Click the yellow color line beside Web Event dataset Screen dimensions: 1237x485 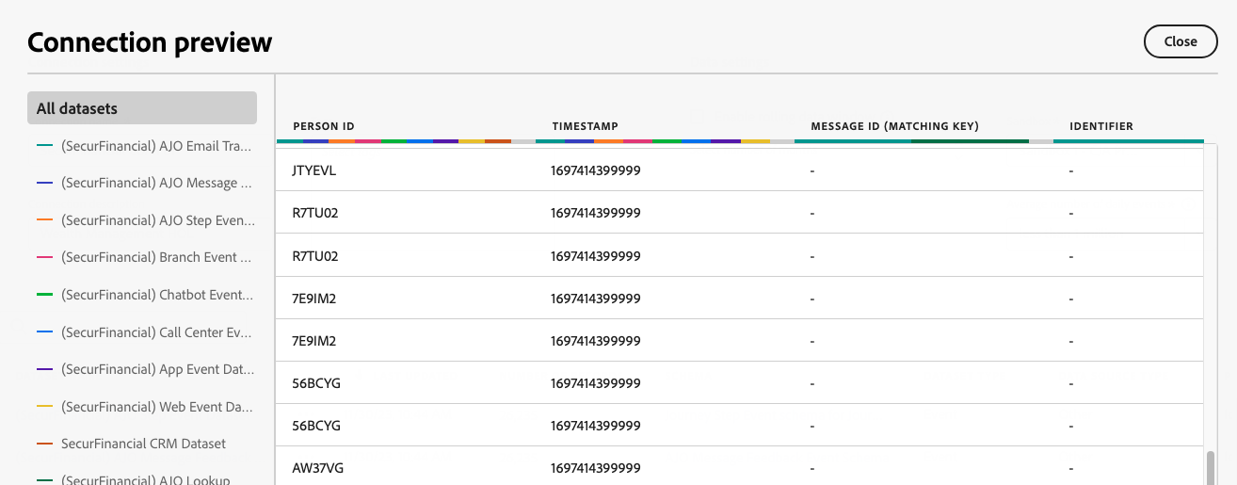[x=44, y=407]
